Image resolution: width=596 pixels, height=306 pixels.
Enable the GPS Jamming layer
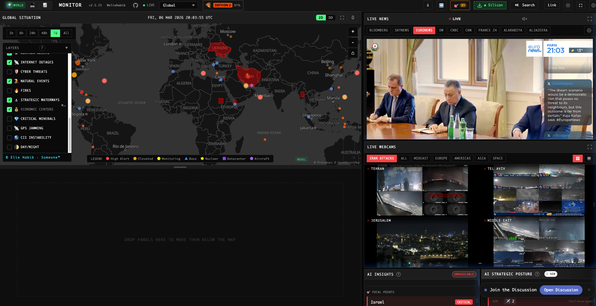click(9, 128)
